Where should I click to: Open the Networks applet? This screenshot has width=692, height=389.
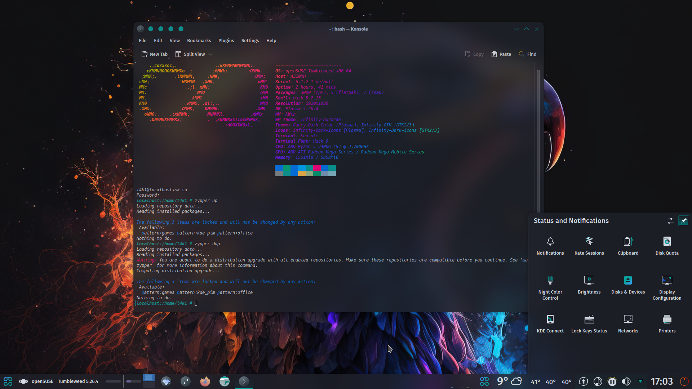pos(628,324)
